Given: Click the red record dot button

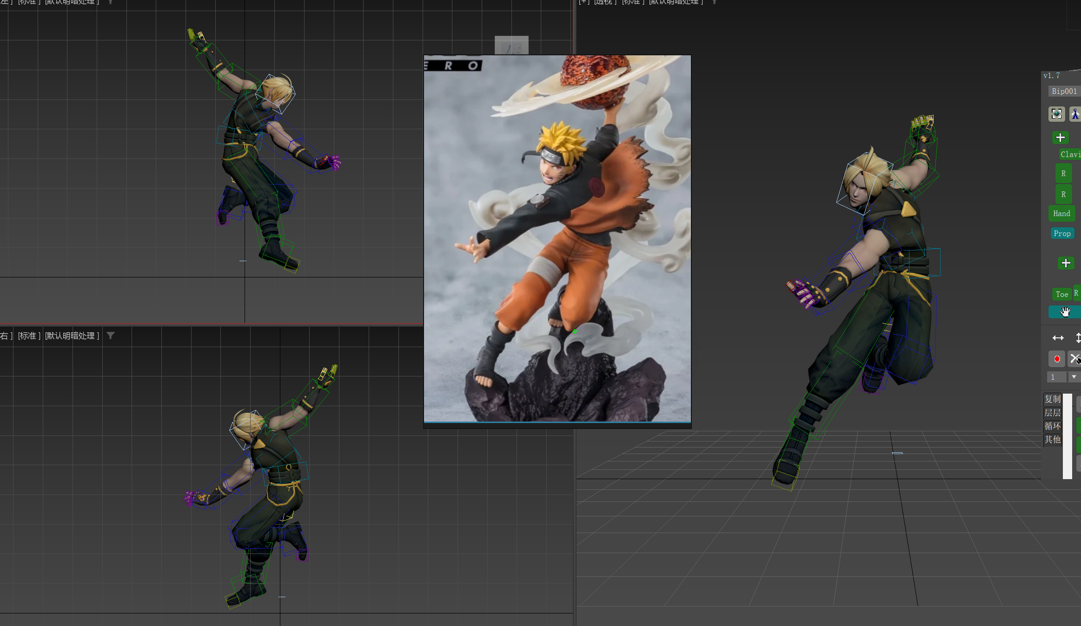Looking at the screenshot, I should tap(1057, 359).
